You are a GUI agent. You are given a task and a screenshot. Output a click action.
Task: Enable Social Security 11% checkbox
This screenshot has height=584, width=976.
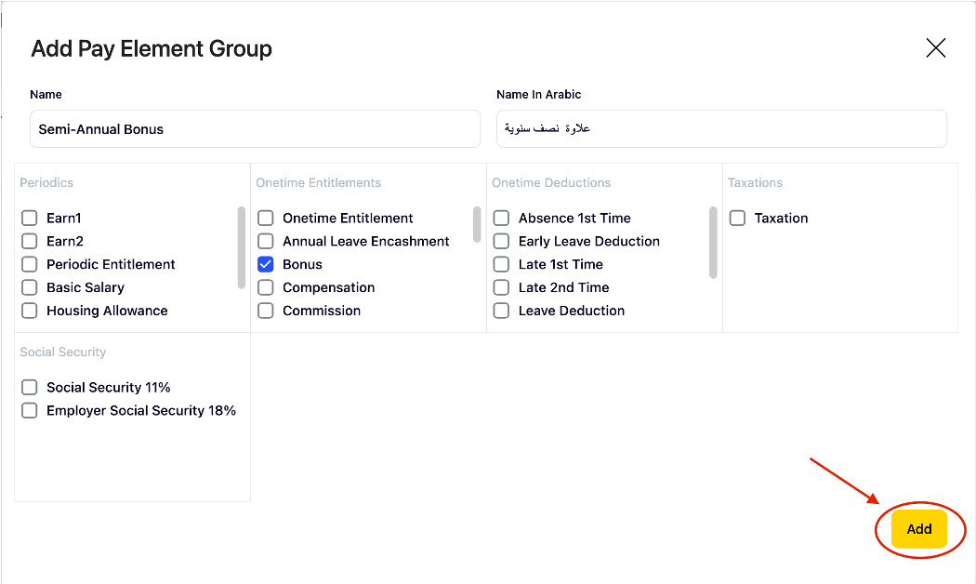pos(30,388)
